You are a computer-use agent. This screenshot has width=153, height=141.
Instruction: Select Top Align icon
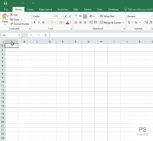click(x=76, y=16)
